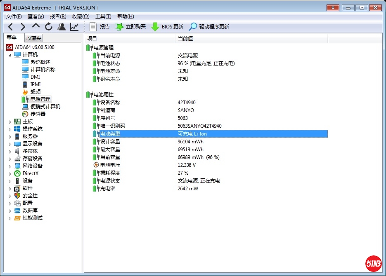Click the 报告 report toolbar button
The image size is (386, 276).
coord(99,27)
